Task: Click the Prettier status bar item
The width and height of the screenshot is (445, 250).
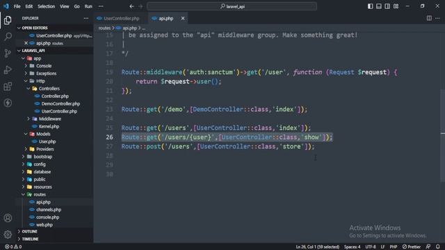Action: pos(412,247)
